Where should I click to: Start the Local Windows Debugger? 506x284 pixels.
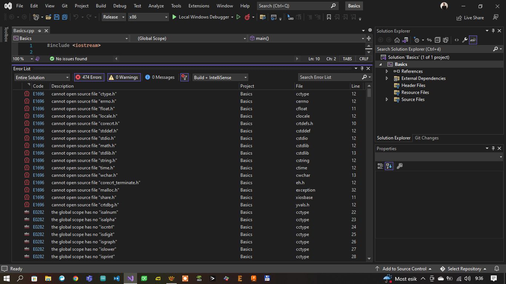pyautogui.click(x=202, y=17)
